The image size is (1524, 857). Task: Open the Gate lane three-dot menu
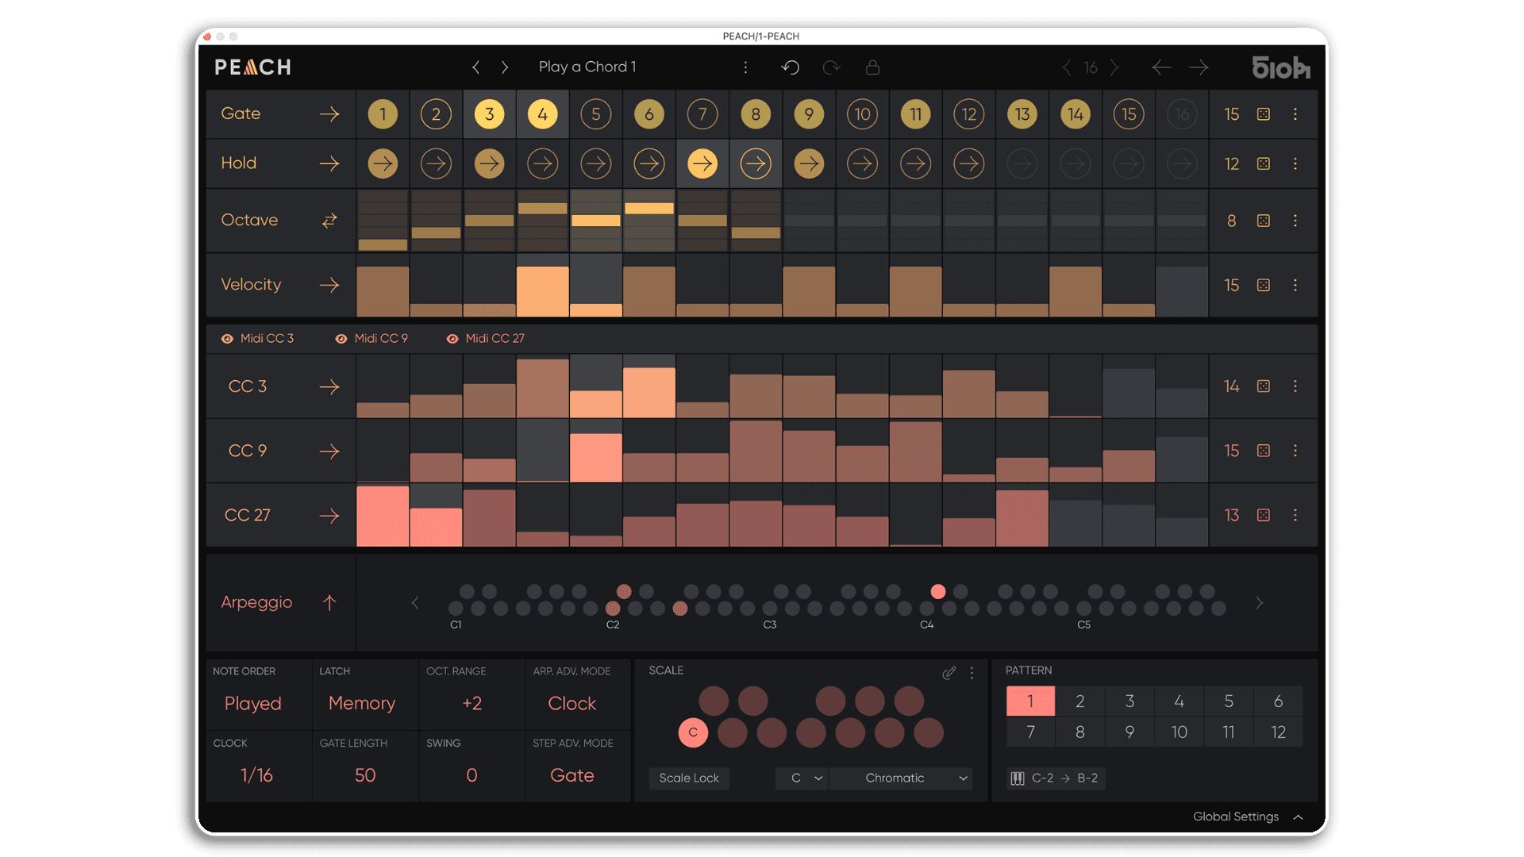tap(1295, 114)
